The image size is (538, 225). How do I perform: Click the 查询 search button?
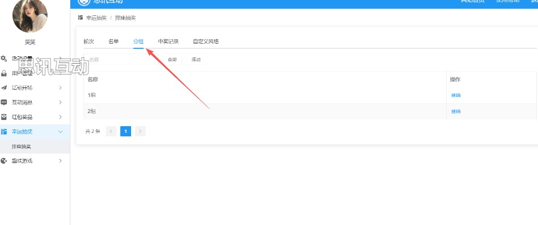[173, 60]
